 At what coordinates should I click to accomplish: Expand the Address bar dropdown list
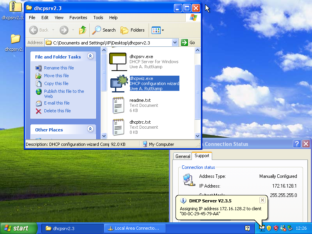pos(175,43)
